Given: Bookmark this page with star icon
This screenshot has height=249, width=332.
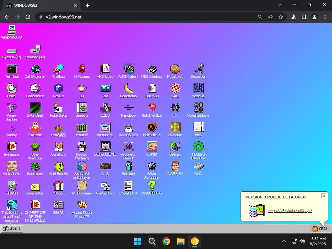Looking at the screenshot, I should click(x=281, y=17).
